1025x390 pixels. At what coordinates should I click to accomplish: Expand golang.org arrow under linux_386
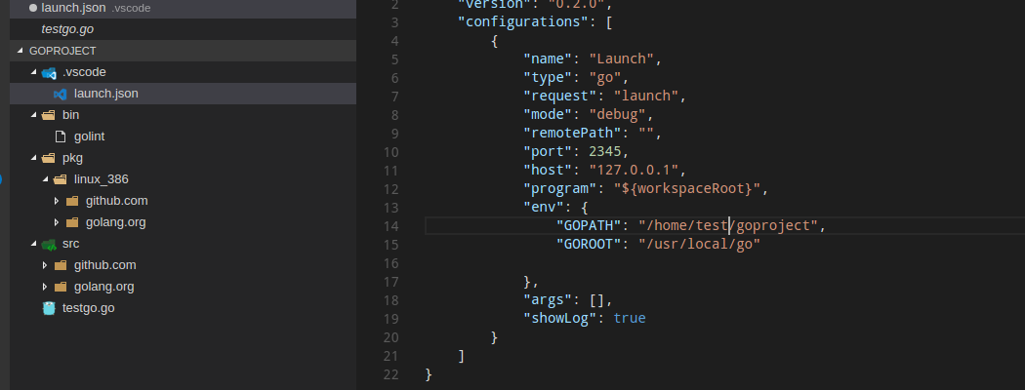pyautogui.click(x=57, y=222)
